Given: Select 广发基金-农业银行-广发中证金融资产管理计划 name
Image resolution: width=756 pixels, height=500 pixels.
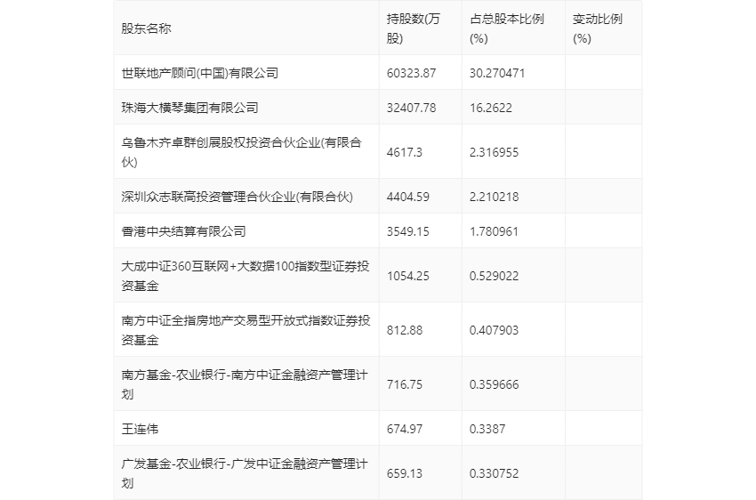Looking at the screenshot, I should 245,473.
